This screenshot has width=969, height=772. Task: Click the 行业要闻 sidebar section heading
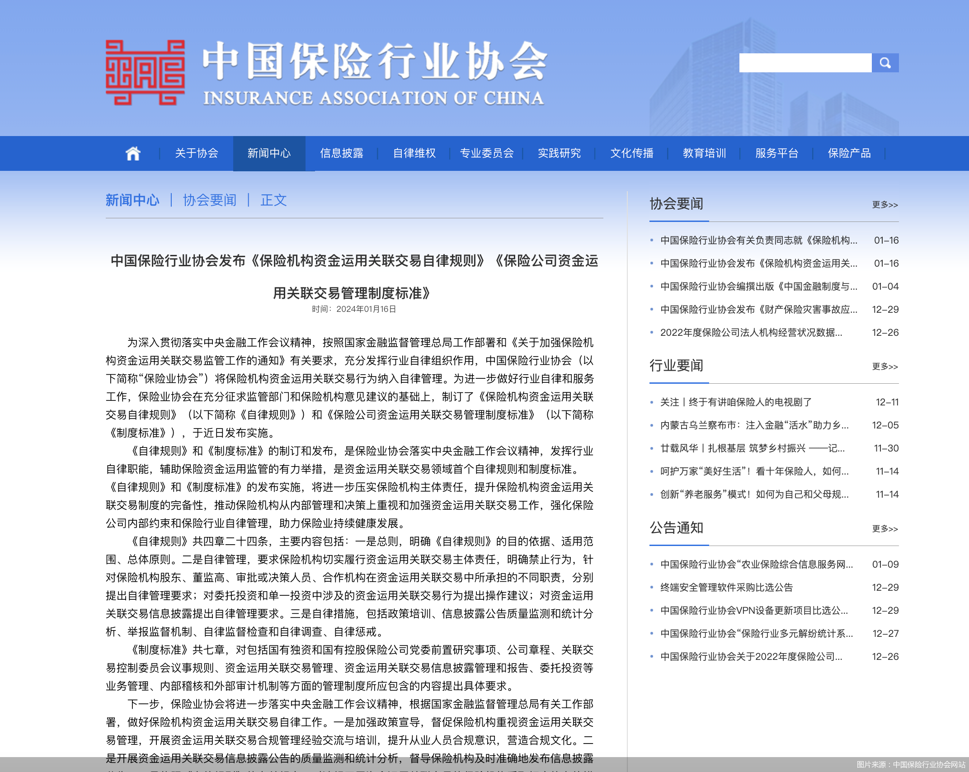pyautogui.click(x=676, y=366)
